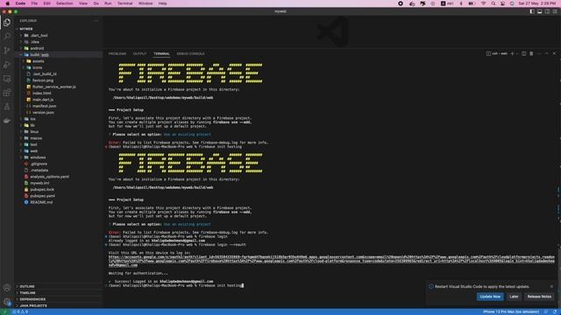Image resolution: width=561 pixels, height=315 pixels.
Task: Open the Run and Debug view
Action: click(x=7, y=65)
